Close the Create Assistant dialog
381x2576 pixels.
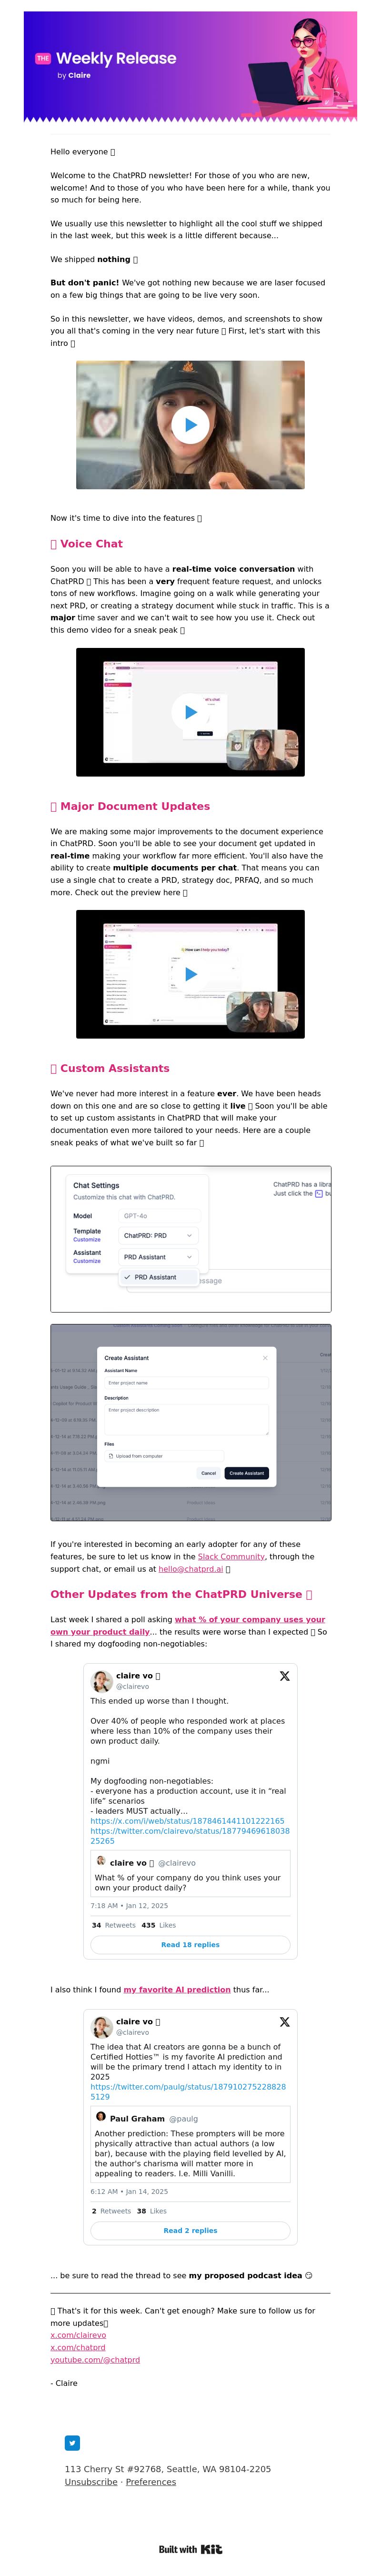pos(265,1358)
